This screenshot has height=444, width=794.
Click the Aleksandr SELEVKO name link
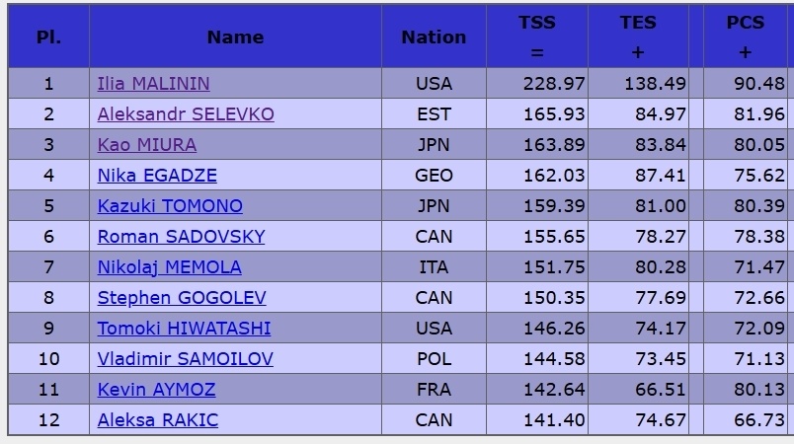click(x=186, y=114)
